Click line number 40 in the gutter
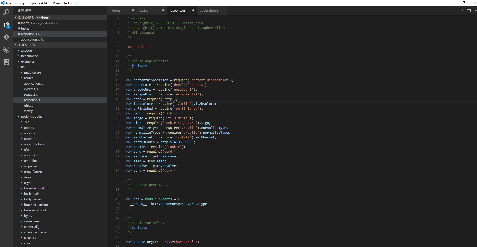Image resolution: width=477 pixels, height=247 pixels. coord(117,199)
